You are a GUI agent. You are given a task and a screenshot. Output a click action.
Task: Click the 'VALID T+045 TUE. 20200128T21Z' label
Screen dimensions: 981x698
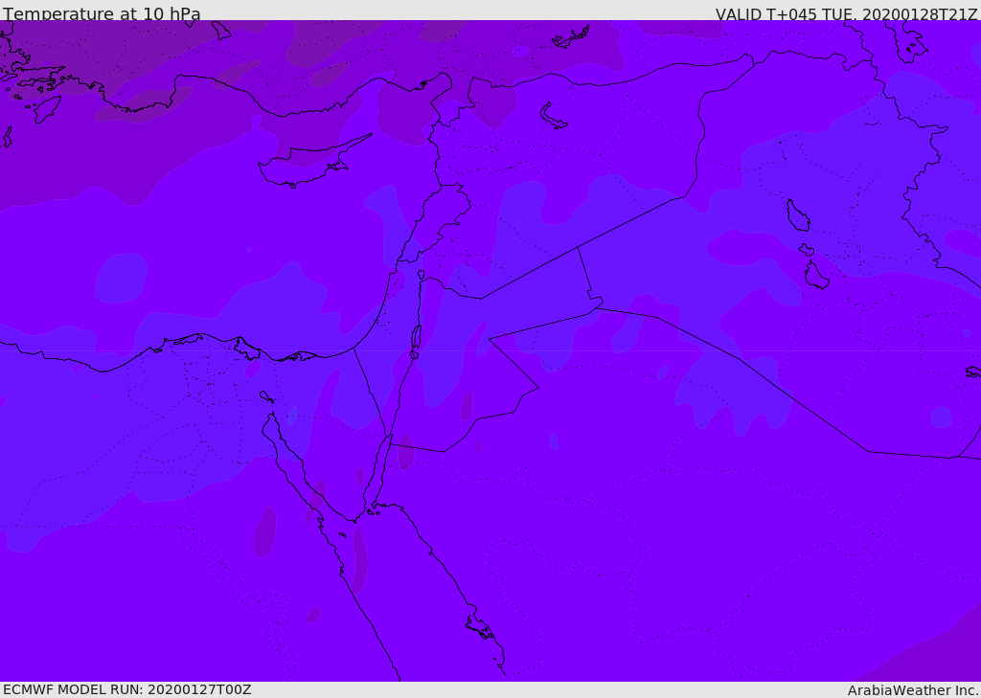(x=846, y=13)
